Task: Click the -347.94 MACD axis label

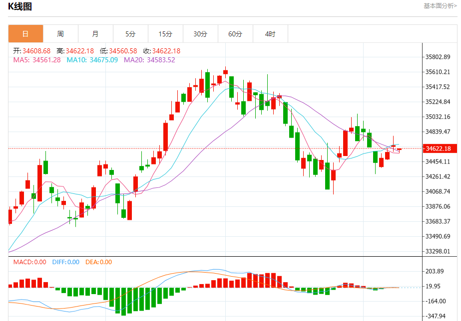Action: pos(436,317)
